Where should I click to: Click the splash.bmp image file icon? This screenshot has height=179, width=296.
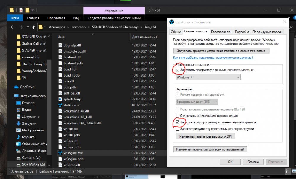pos(60,99)
